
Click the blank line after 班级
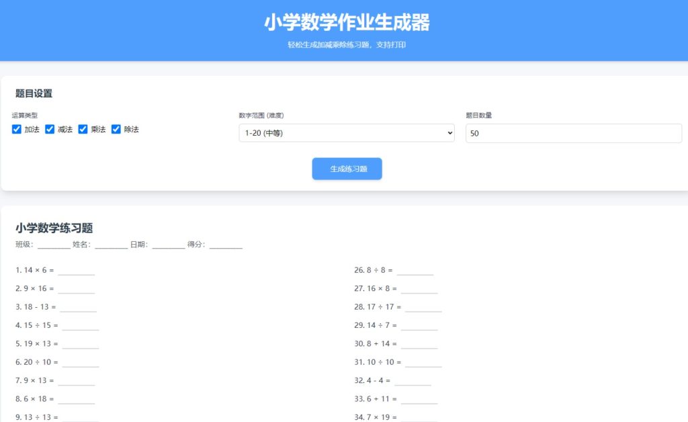click(x=54, y=245)
